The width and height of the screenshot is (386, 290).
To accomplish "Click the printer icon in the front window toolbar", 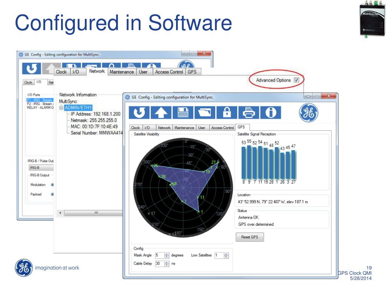I will click(x=249, y=113).
